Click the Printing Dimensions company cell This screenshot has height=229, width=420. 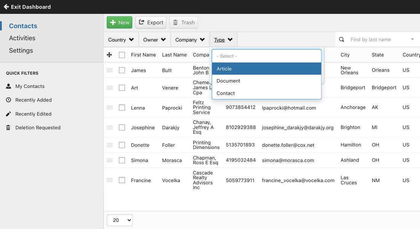click(x=206, y=145)
